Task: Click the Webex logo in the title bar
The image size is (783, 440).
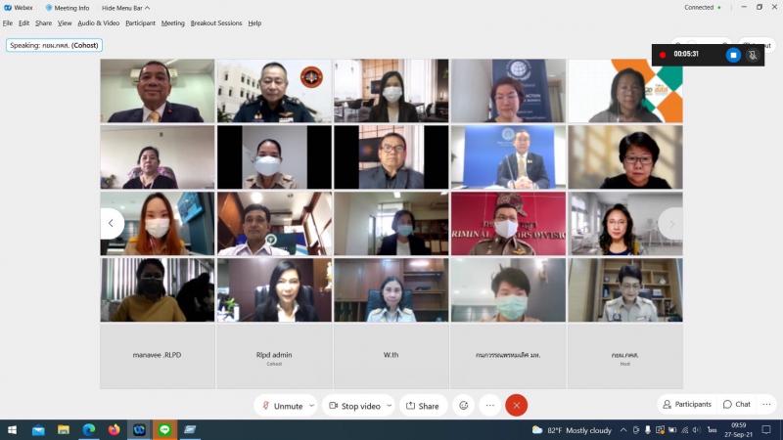Action: click(x=8, y=8)
